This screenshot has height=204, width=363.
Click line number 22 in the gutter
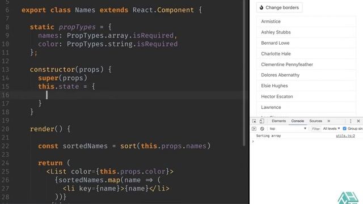5,146
